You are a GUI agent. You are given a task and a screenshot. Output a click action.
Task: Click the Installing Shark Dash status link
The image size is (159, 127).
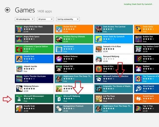(x=138, y=4)
